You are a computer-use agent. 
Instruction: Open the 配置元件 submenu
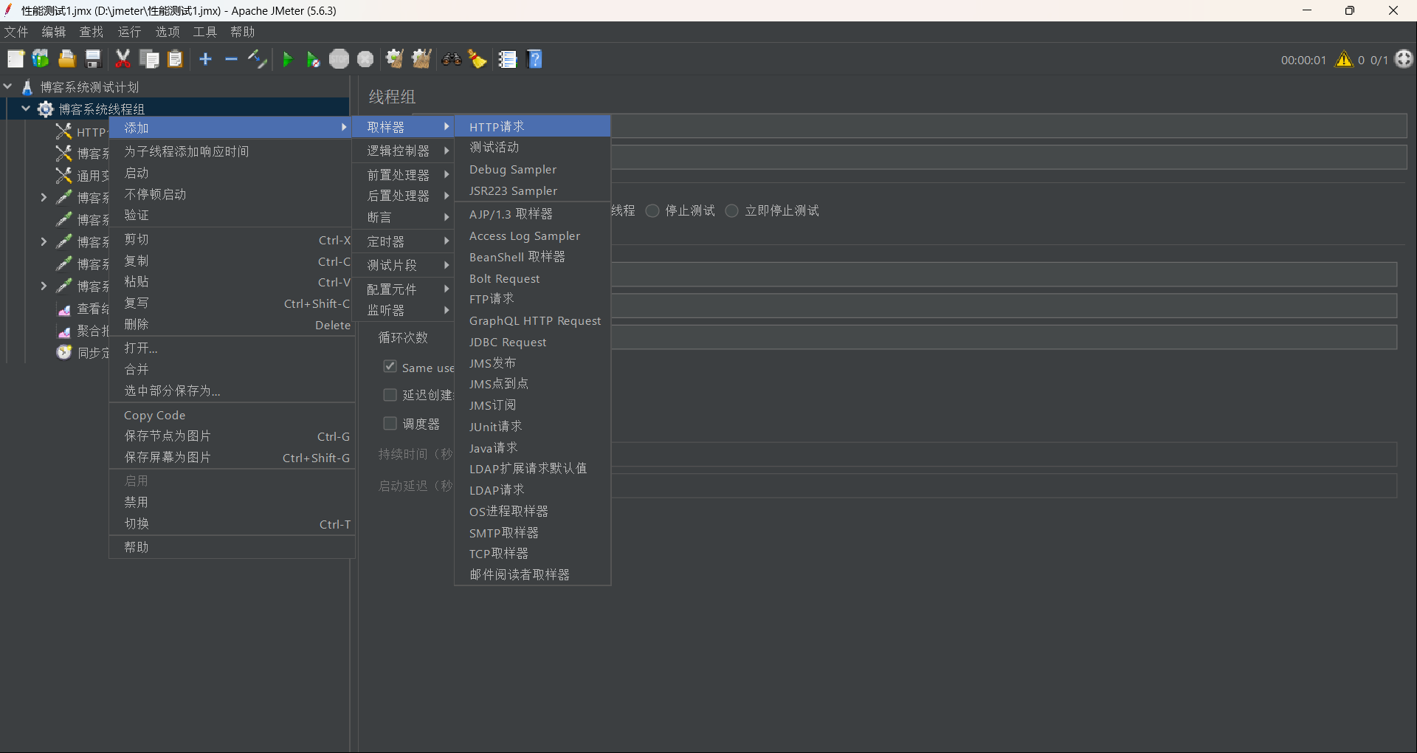[404, 289]
